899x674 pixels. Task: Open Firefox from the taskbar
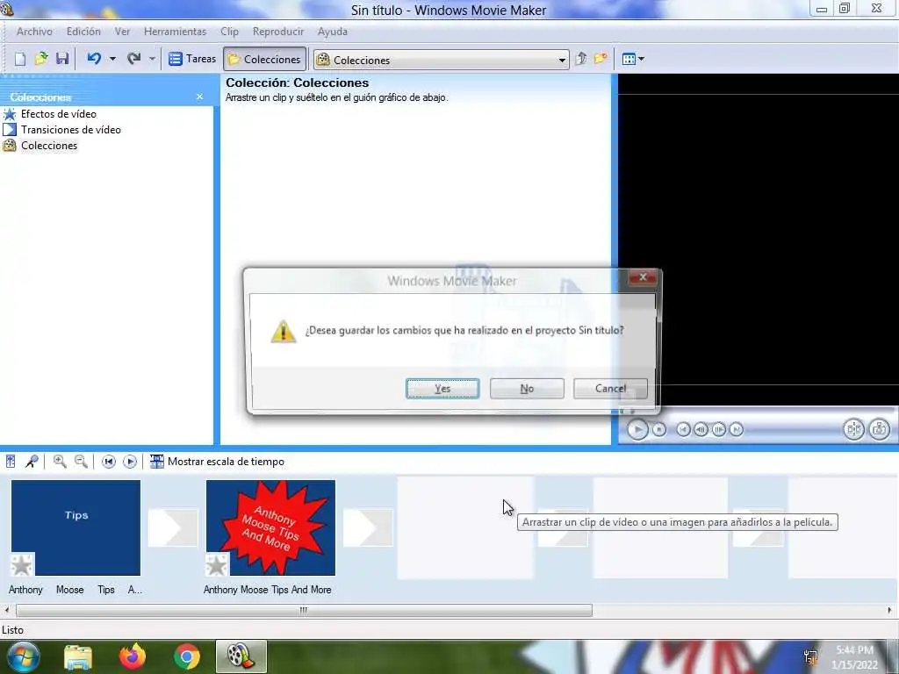[133, 656]
